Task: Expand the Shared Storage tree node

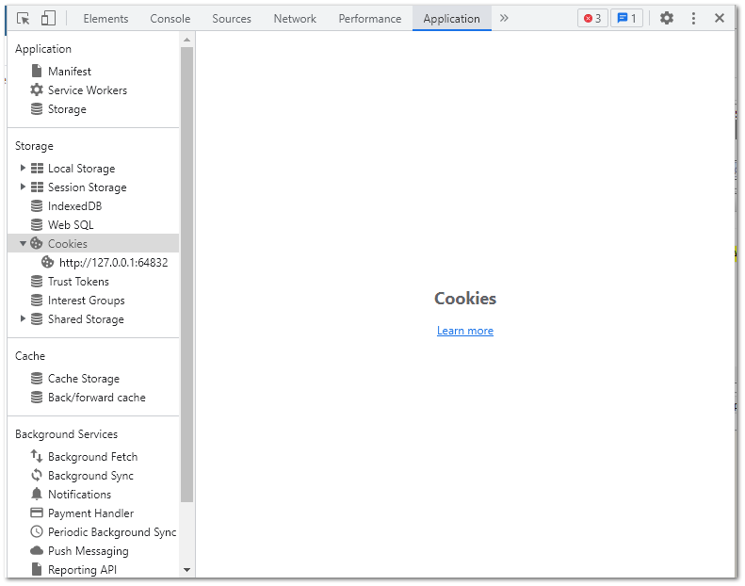Action: [24, 318]
